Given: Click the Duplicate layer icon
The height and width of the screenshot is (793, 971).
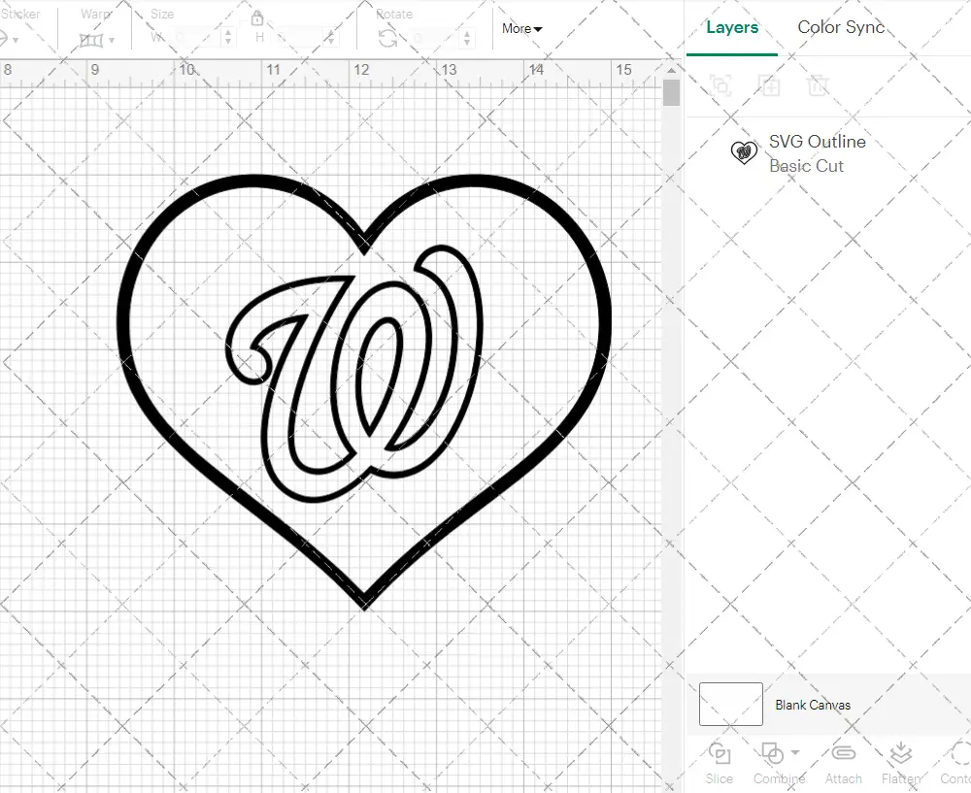Looking at the screenshot, I should 770,85.
